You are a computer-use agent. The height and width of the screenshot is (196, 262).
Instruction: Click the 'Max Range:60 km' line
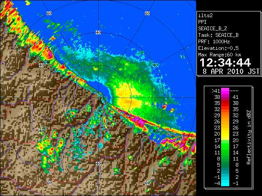219,55
